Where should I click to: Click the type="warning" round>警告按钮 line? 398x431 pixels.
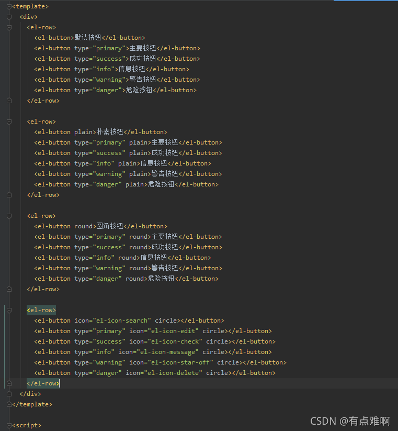click(x=128, y=268)
